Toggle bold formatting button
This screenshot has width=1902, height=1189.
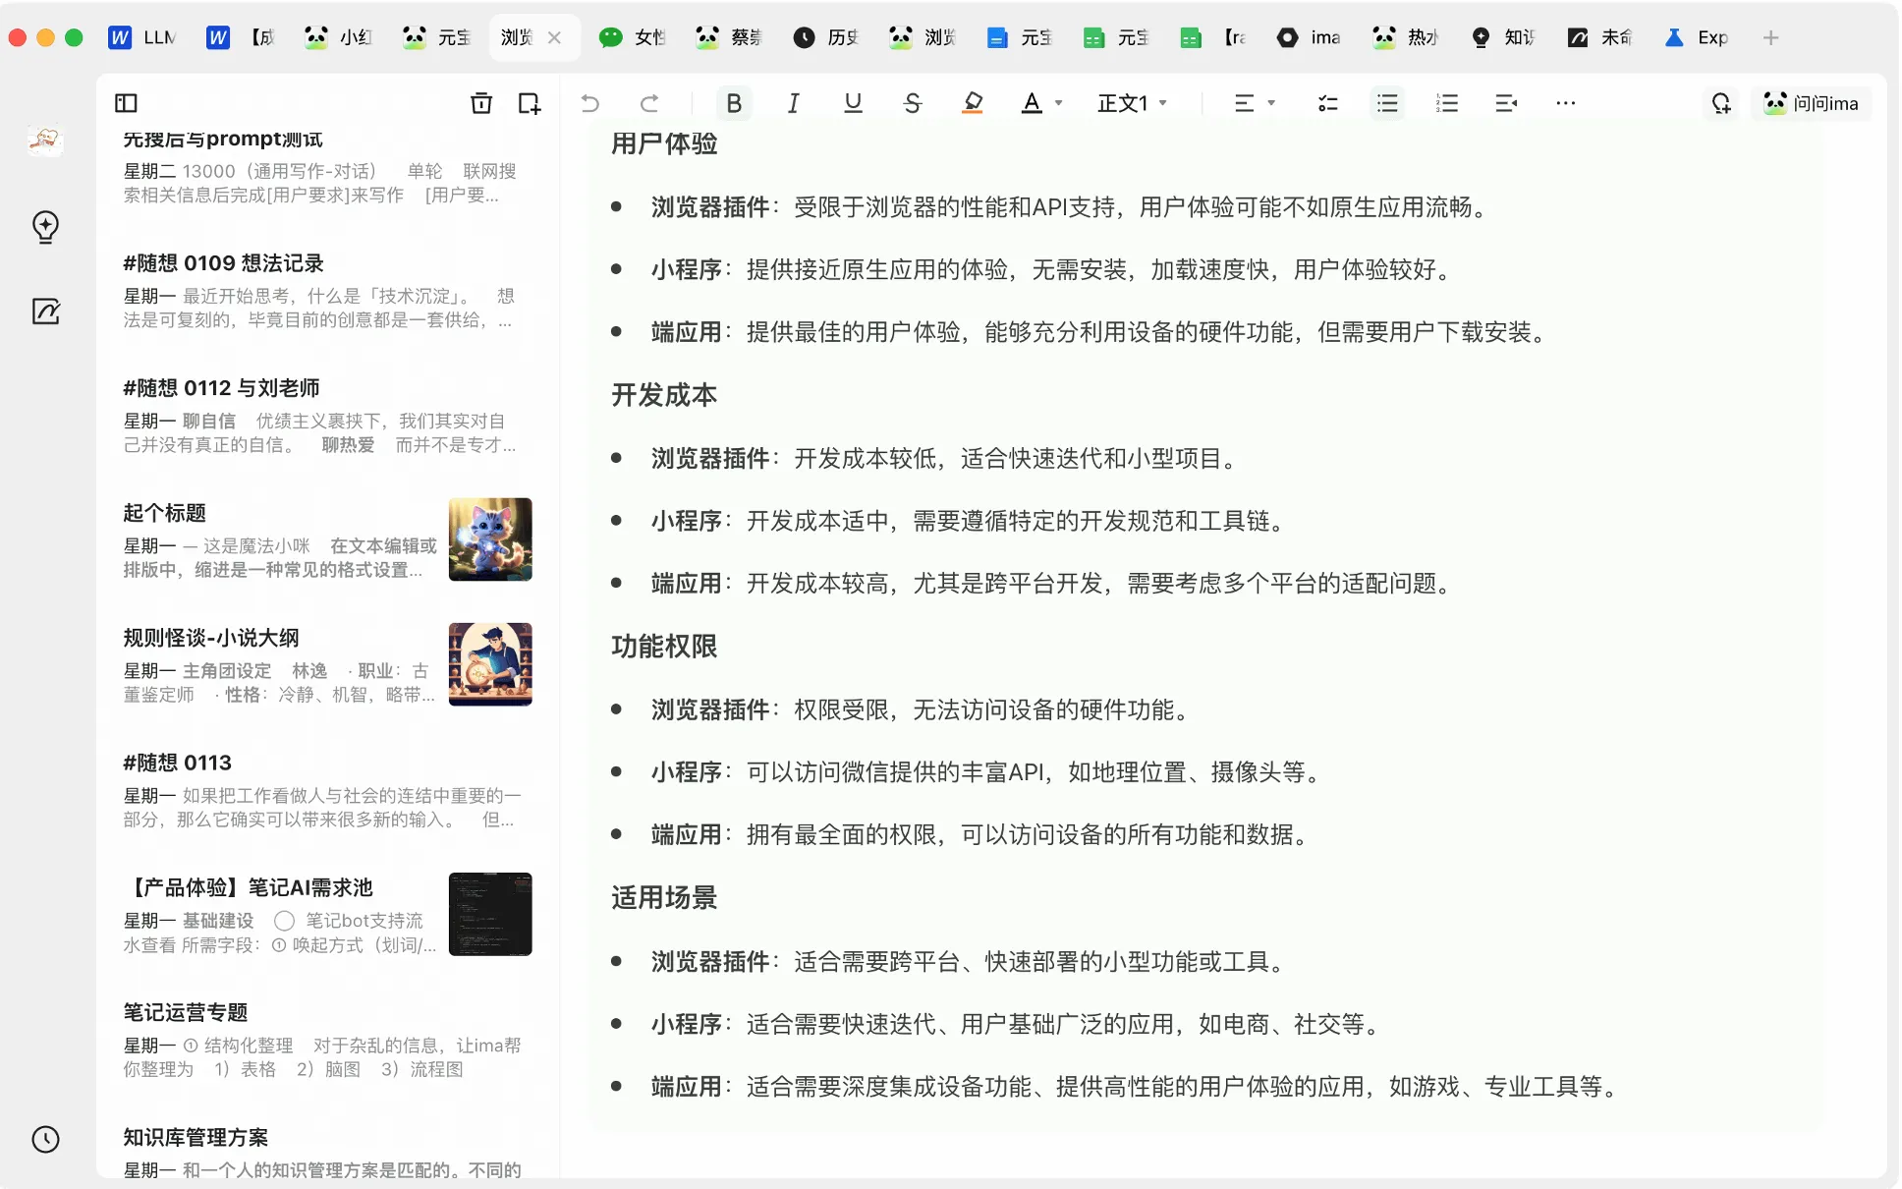(x=733, y=103)
